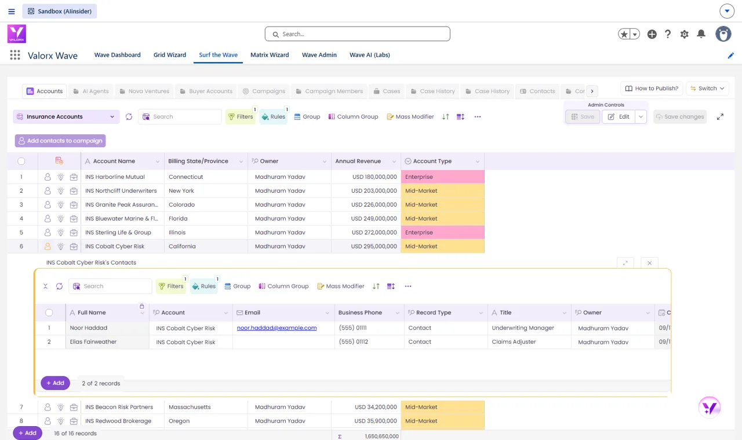Refresh the Insurance Accounts grid
Image resolution: width=742 pixels, height=440 pixels.
[129, 117]
